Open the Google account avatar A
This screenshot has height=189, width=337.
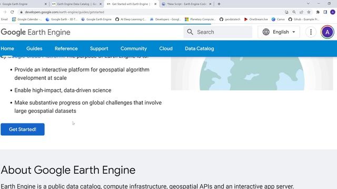pyautogui.click(x=328, y=32)
